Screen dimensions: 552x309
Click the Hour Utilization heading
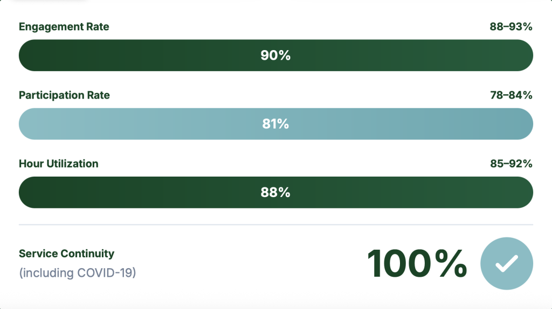click(x=58, y=164)
